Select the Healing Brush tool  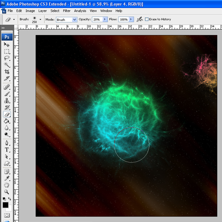(7, 87)
